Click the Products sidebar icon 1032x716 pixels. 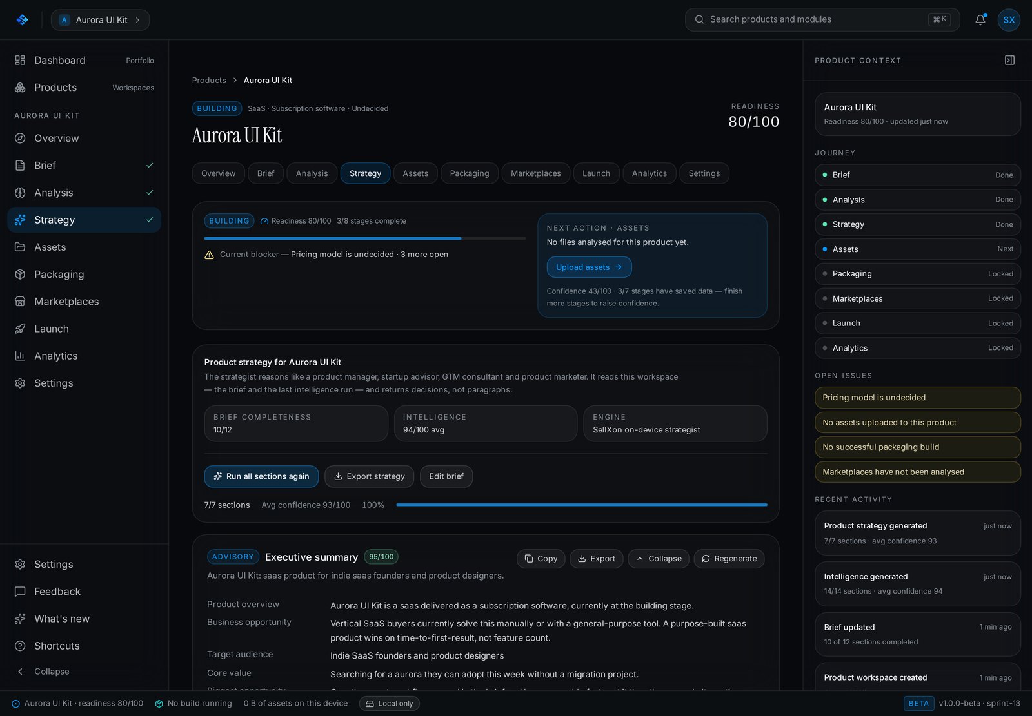[x=20, y=87]
